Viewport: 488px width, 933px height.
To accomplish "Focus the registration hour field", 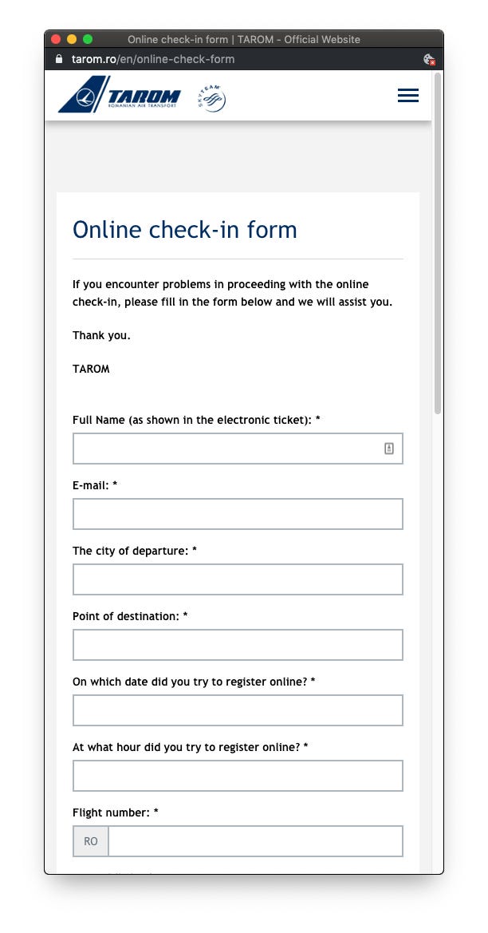I will pos(238,776).
